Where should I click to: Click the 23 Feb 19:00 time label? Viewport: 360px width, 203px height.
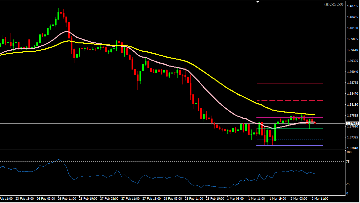[x=24, y=199]
